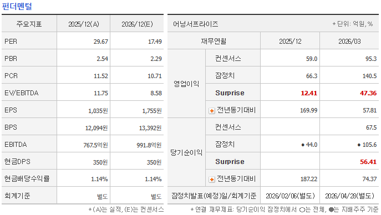Click BPS estimate 13,392원
This screenshot has height=215, width=381.
[x=150, y=128]
